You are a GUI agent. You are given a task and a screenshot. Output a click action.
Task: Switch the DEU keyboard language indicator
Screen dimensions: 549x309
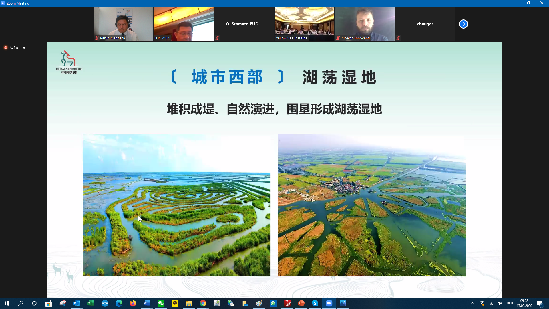pyautogui.click(x=510, y=303)
